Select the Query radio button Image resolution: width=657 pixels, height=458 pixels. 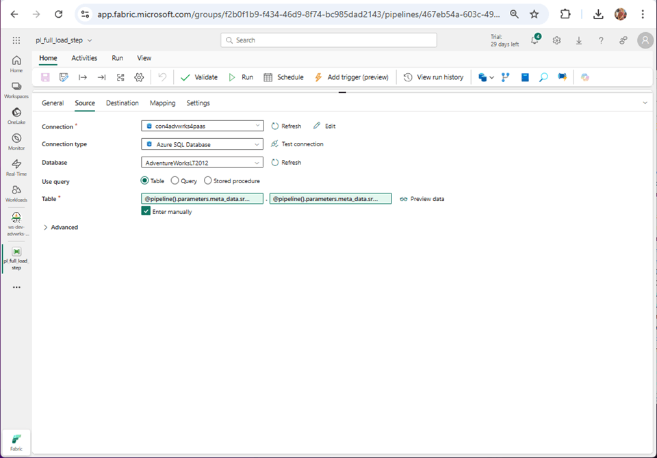point(175,180)
